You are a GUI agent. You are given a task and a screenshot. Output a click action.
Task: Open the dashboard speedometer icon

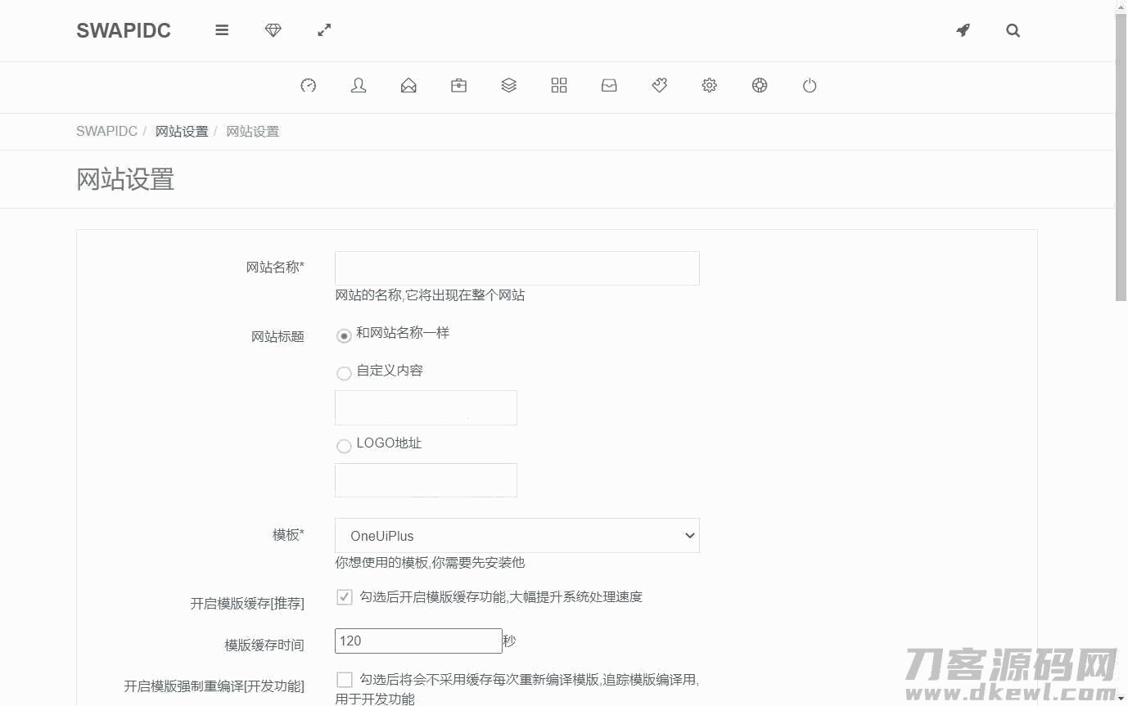point(308,85)
